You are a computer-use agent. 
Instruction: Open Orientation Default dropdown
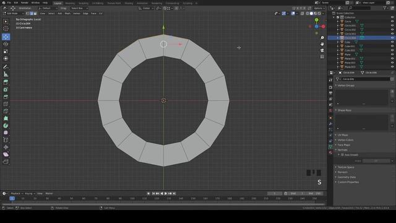pyautogui.click(x=48, y=8)
